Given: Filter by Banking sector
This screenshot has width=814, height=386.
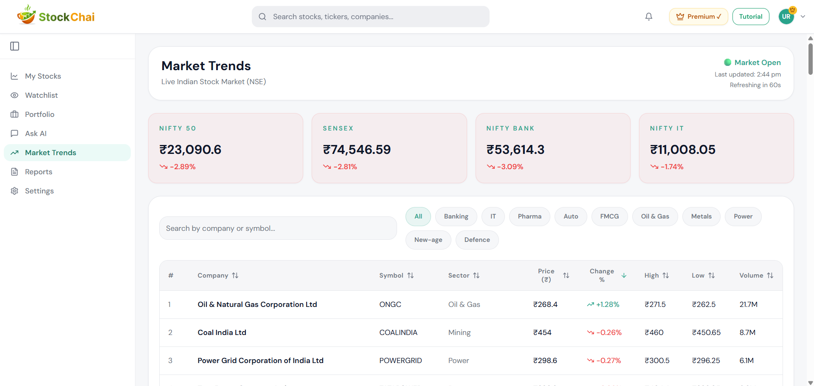Looking at the screenshot, I should tap(456, 216).
